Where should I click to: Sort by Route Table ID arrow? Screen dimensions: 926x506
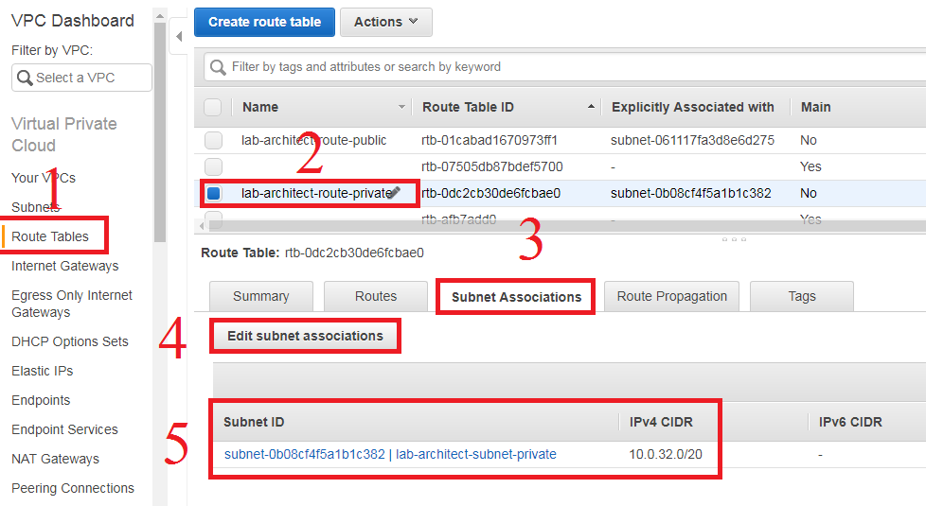[592, 107]
